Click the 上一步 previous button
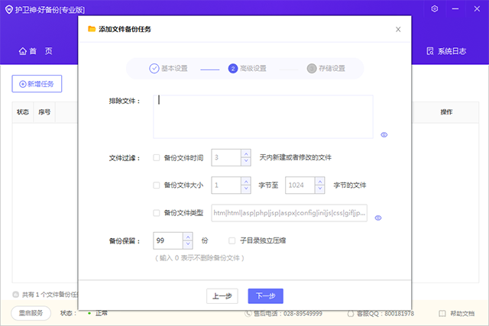This screenshot has height=326, width=489. point(222,295)
